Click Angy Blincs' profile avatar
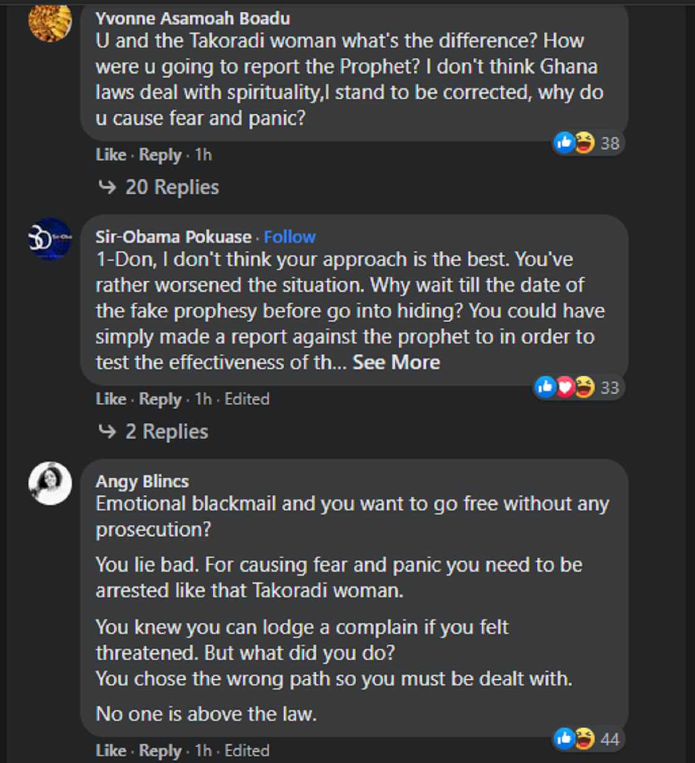 pyautogui.click(x=50, y=483)
